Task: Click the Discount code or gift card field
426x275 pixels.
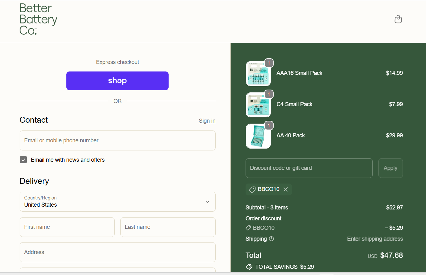Action: click(309, 168)
